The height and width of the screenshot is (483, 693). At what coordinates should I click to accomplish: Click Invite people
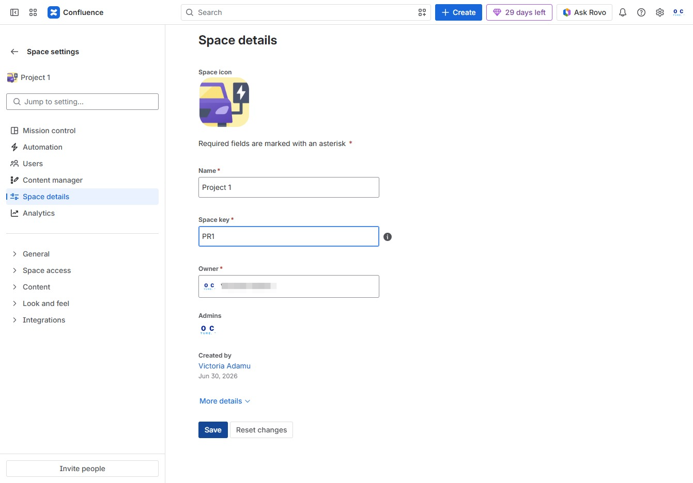82,469
